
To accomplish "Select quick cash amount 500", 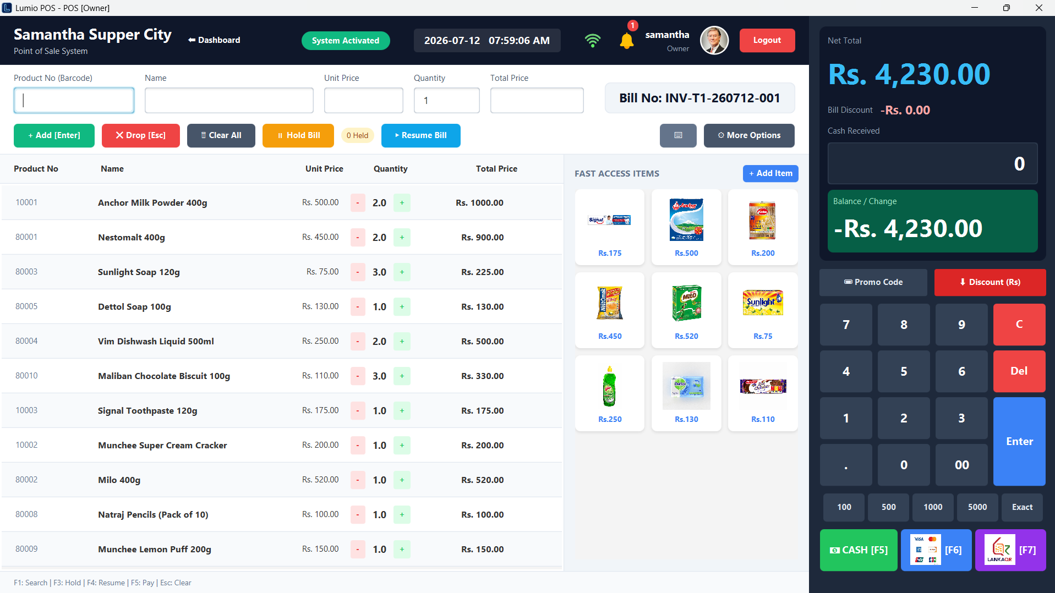I will click(889, 507).
